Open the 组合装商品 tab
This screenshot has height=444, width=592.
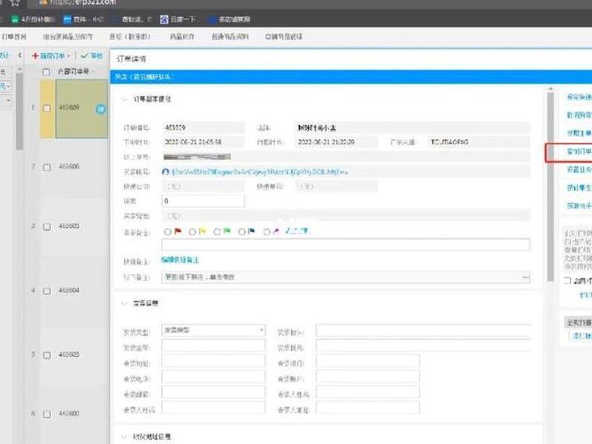click(x=67, y=36)
